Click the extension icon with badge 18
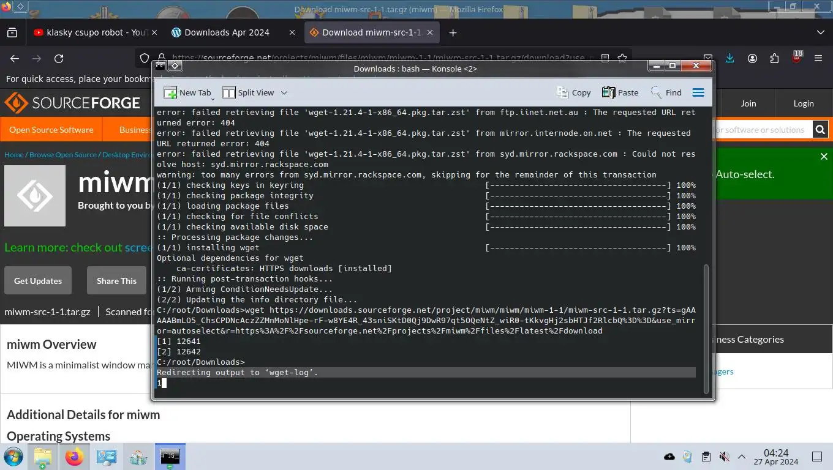Image resolution: width=833 pixels, height=470 pixels. coord(796,58)
